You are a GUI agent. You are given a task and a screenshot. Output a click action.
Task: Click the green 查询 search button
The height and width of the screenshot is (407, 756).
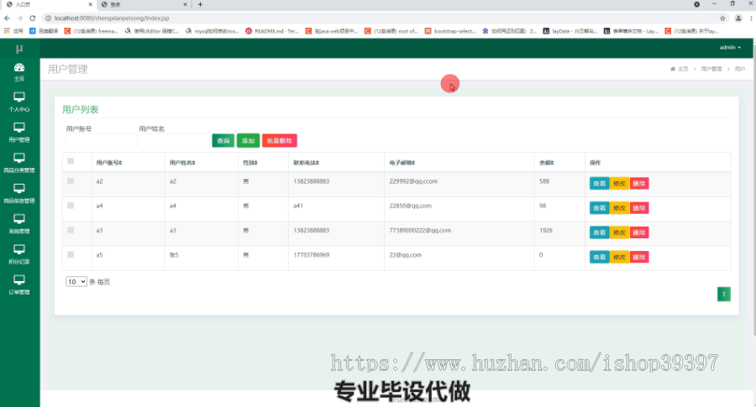point(223,141)
